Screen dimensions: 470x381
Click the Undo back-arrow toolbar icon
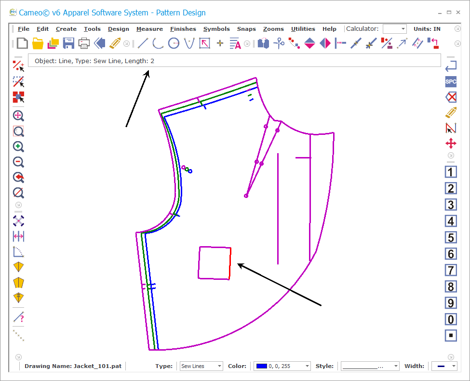(99, 43)
